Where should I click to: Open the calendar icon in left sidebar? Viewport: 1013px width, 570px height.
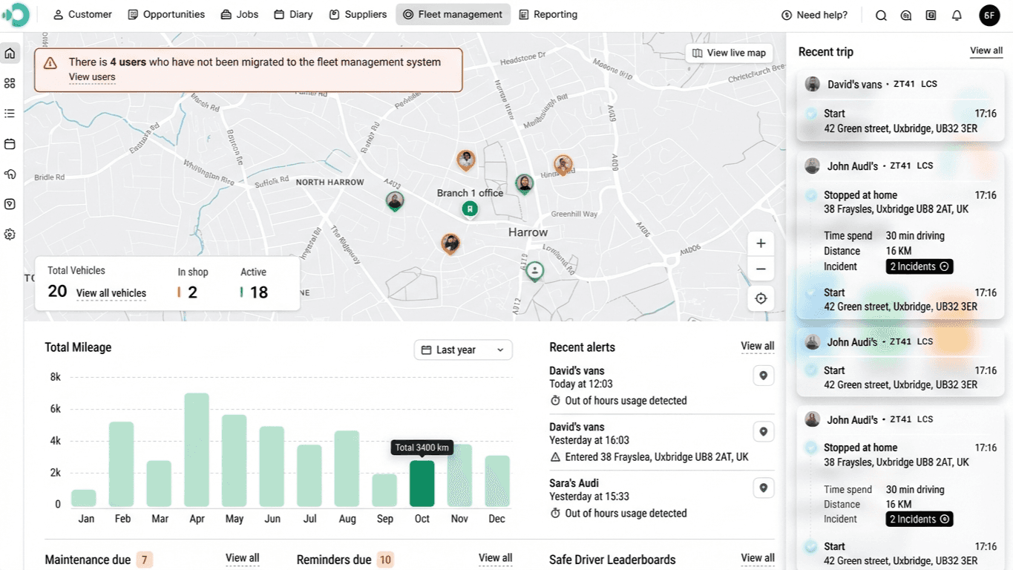10,144
